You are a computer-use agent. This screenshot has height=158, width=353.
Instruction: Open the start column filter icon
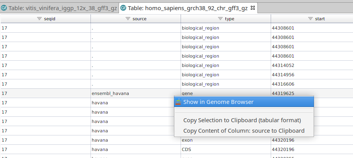point(310,19)
